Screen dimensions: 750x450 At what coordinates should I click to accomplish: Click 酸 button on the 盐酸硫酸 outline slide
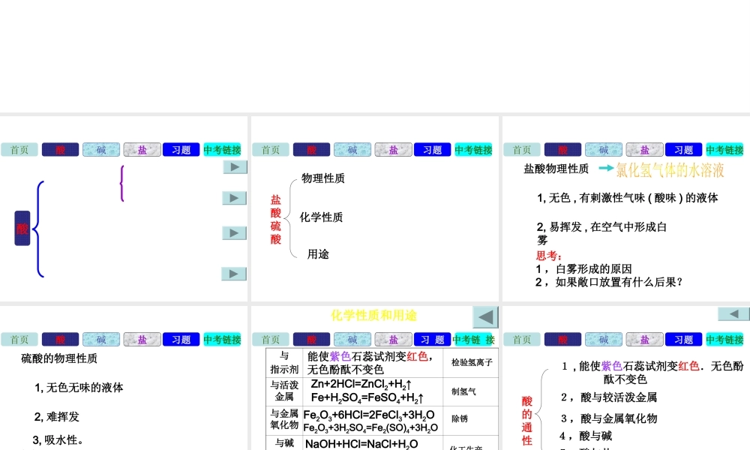[311, 150]
